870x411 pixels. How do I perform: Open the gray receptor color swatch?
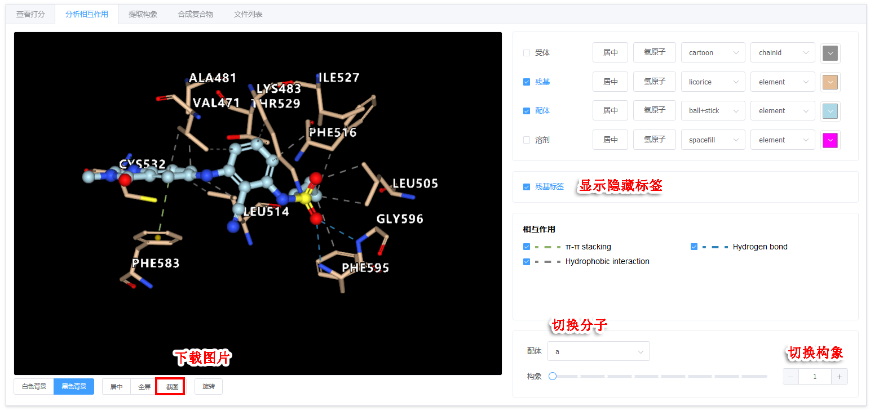pyautogui.click(x=830, y=53)
